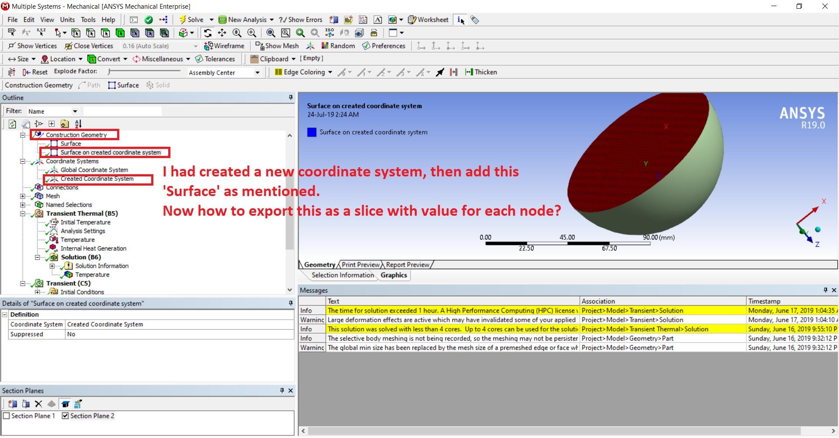
Task: Toggle Close Vertices
Action: click(89, 46)
